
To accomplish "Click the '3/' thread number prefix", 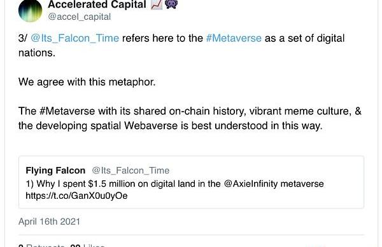I will coord(23,38).
